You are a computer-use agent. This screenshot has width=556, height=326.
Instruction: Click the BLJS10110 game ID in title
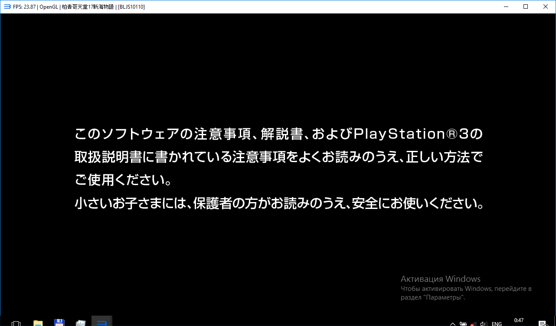[131, 7]
